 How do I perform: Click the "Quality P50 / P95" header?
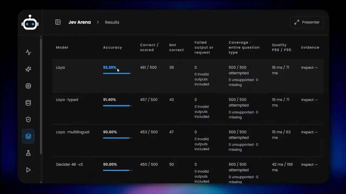pyautogui.click(x=281, y=47)
